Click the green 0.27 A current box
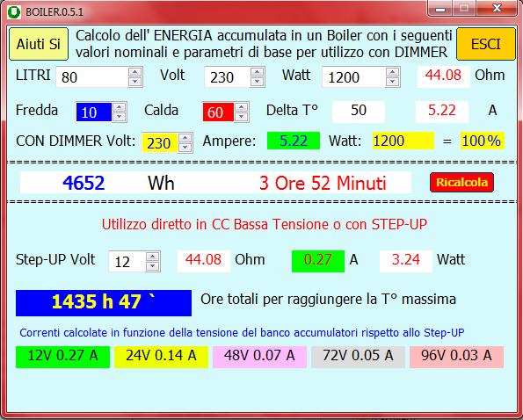 point(318,260)
